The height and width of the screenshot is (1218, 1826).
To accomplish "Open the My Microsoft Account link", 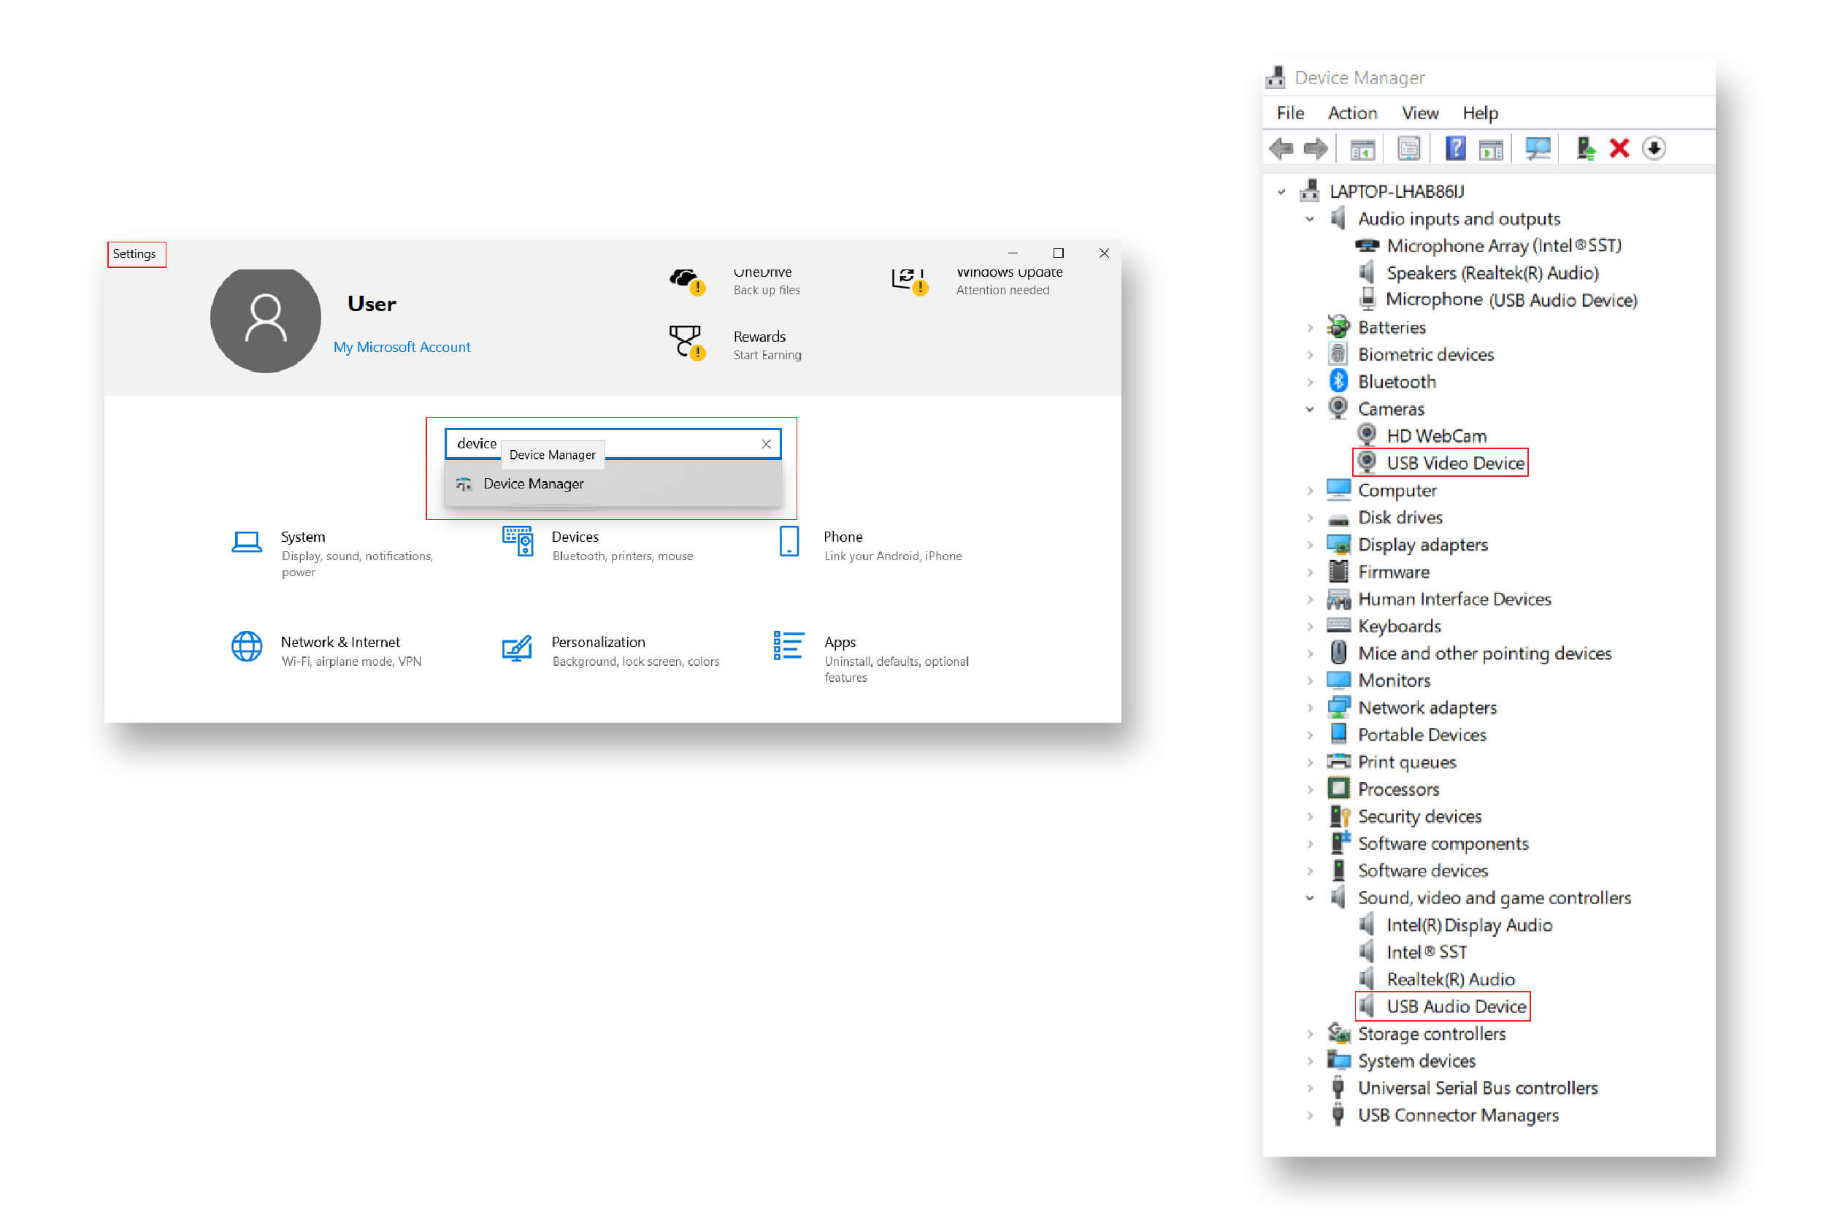I will click(x=402, y=348).
